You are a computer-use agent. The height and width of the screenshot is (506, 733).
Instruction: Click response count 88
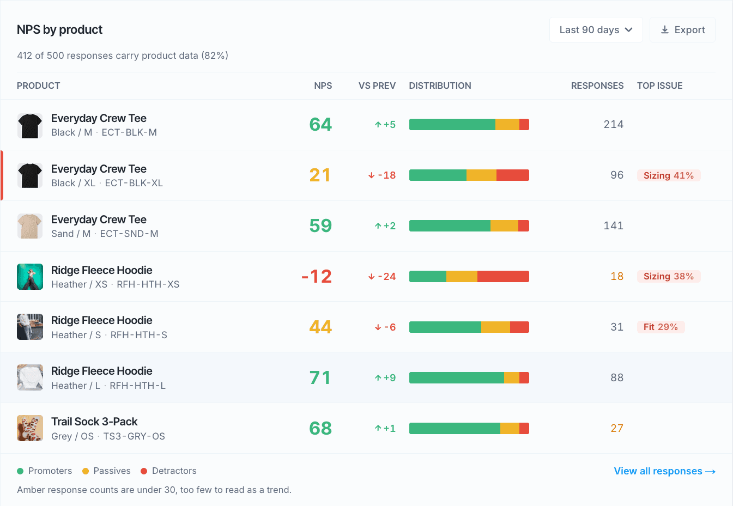pyautogui.click(x=617, y=377)
